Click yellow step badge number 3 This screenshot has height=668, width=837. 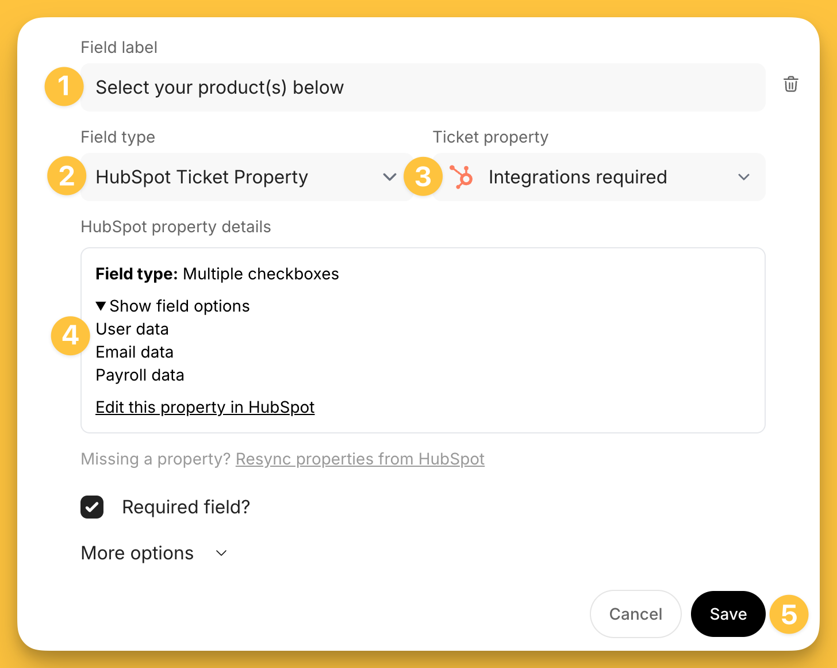point(423,176)
